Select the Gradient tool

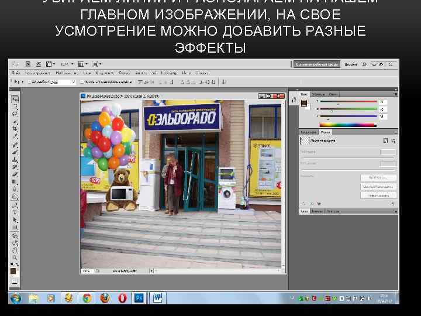(x=15, y=182)
